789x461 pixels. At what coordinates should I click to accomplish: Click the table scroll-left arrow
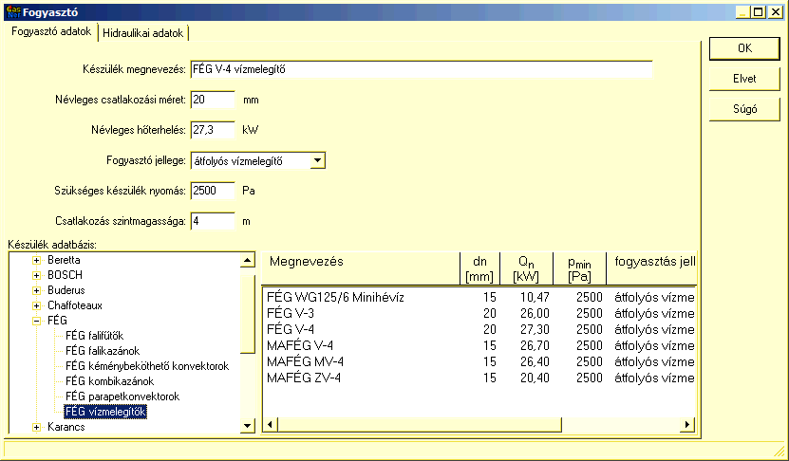coord(271,425)
